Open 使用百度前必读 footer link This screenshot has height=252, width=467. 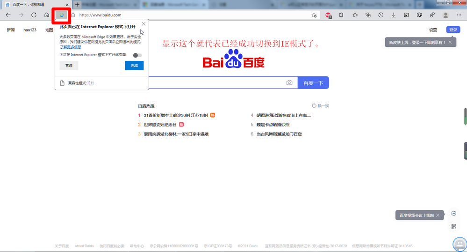(112, 246)
